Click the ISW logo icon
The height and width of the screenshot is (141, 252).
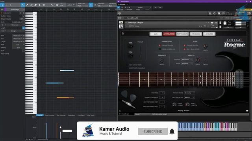point(121,26)
